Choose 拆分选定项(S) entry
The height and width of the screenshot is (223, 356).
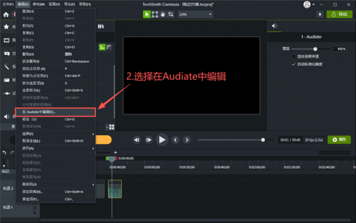(x=55, y=83)
